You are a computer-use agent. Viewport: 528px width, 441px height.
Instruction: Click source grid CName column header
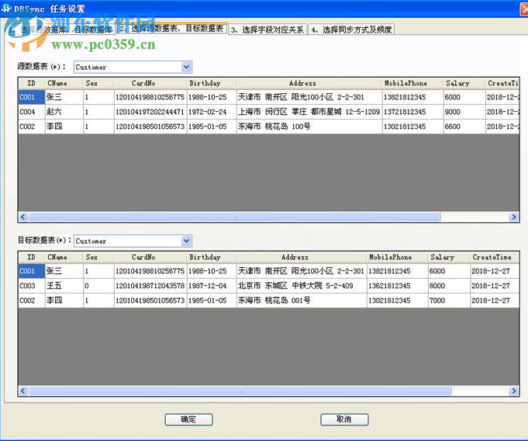[64, 83]
